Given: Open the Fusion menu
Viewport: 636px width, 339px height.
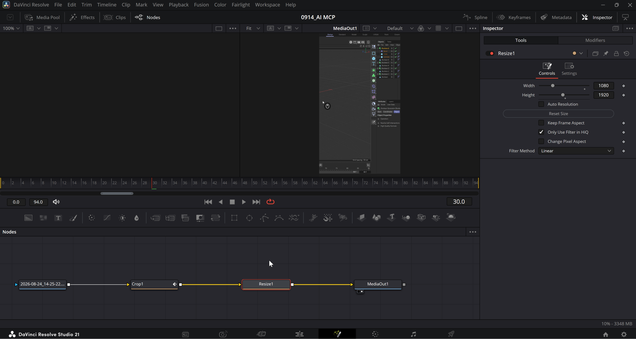Looking at the screenshot, I should click(201, 5).
